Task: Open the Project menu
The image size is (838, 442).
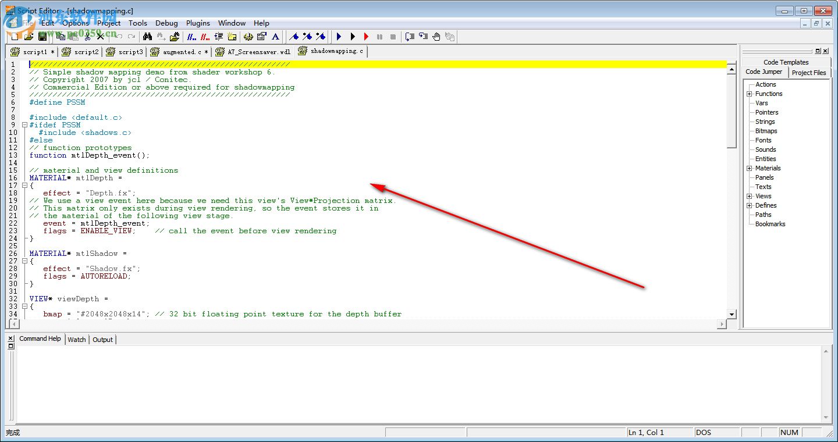Action: coord(109,23)
